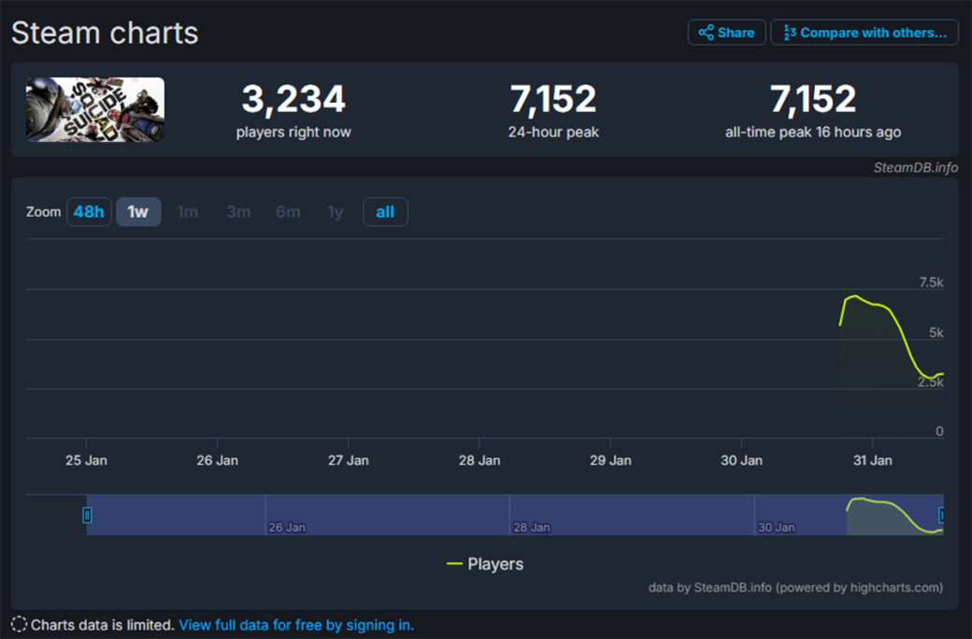This screenshot has height=639, width=972.
Task: Click the 25 Jan axis label
Action: pos(86,461)
